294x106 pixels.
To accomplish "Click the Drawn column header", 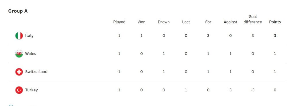I will [x=164, y=22].
